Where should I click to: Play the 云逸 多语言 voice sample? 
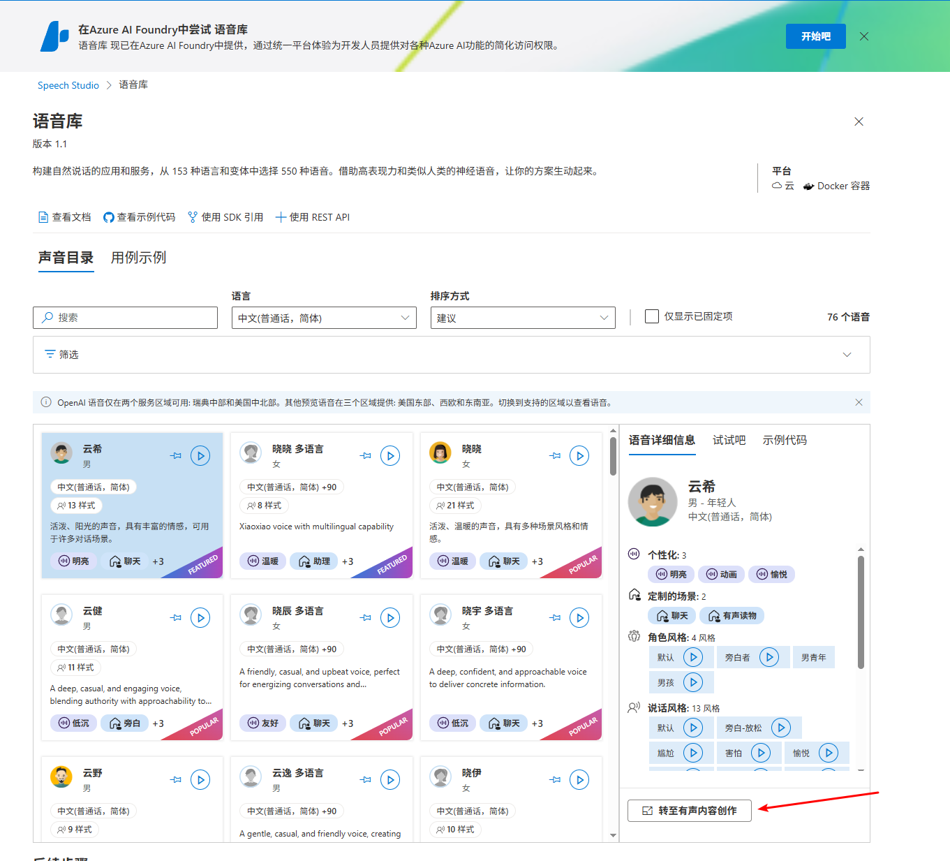tap(390, 780)
